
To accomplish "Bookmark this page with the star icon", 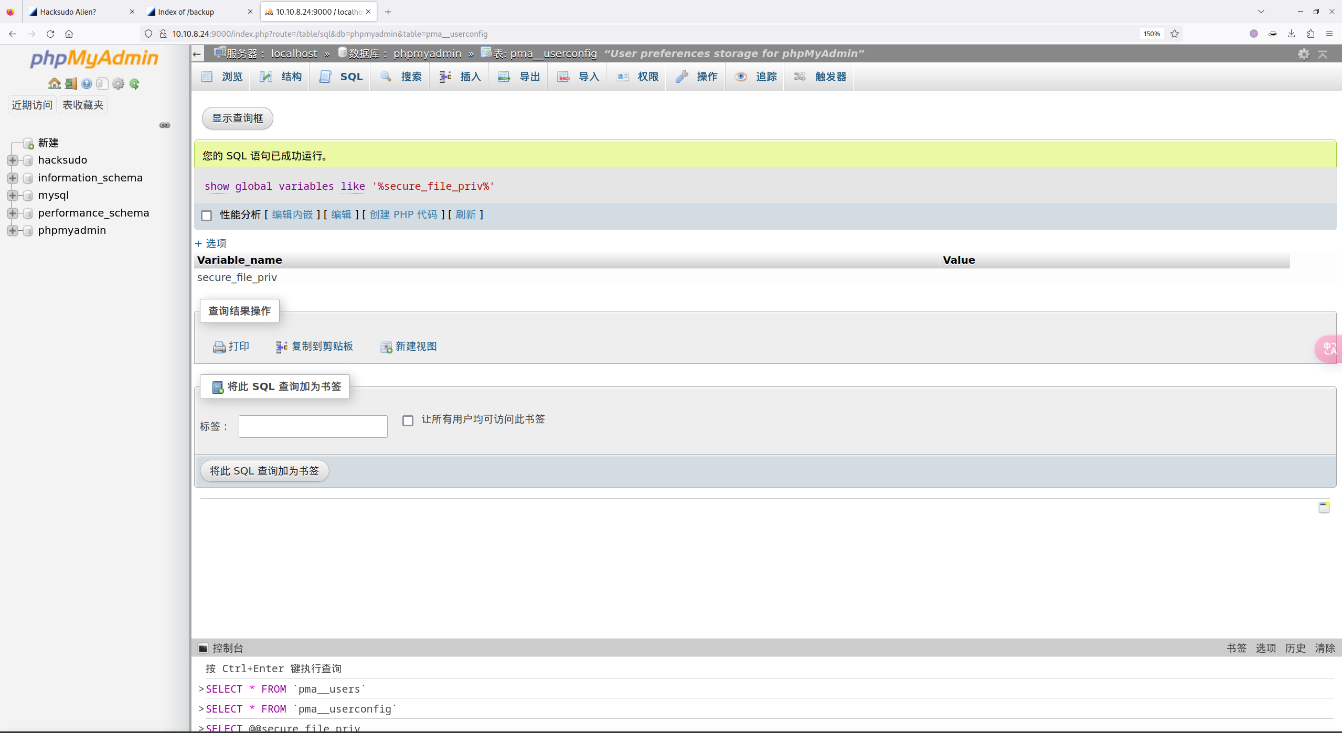I will click(x=1175, y=34).
